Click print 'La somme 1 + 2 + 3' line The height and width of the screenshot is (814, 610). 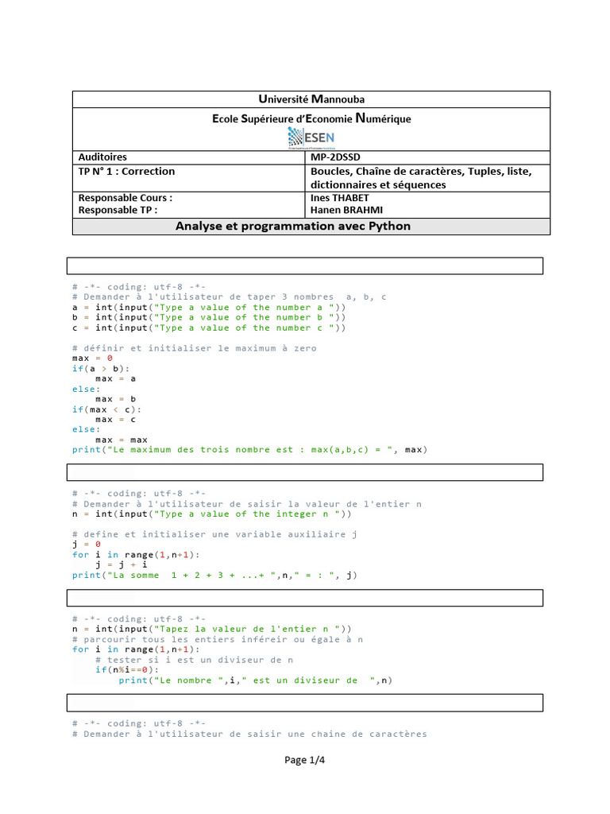214,576
